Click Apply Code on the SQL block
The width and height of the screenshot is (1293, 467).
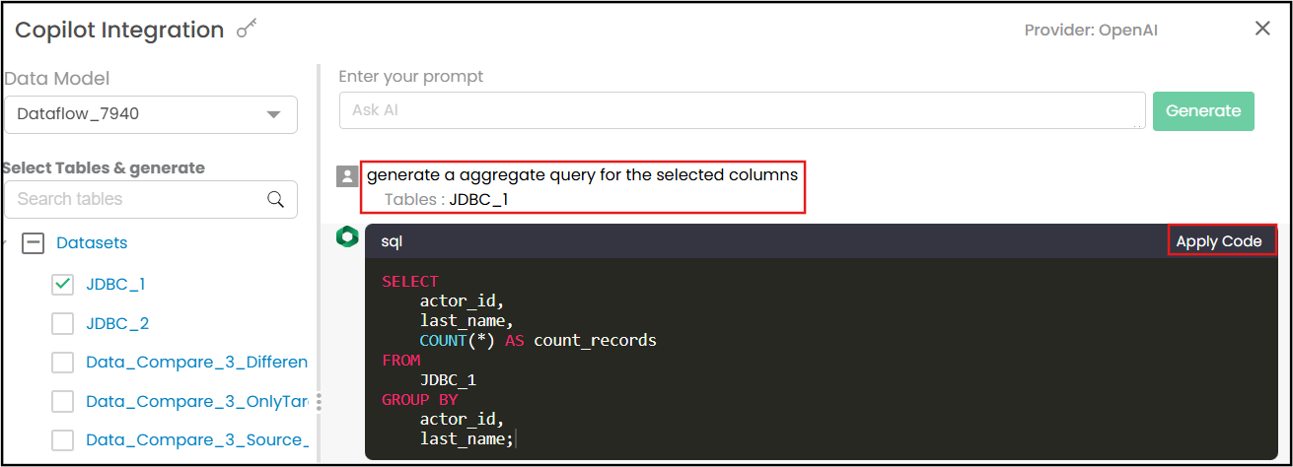[x=1219, y=241]
